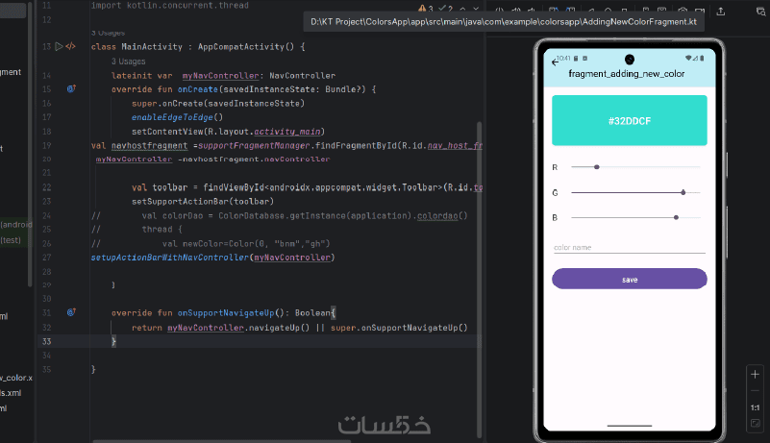Click the override marker beside onSupportNavigateUp
The width and height of the screenshot is (770, 443).
[x=71, y=312]
